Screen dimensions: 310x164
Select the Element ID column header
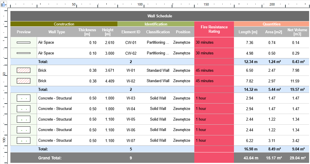point(131,32)
